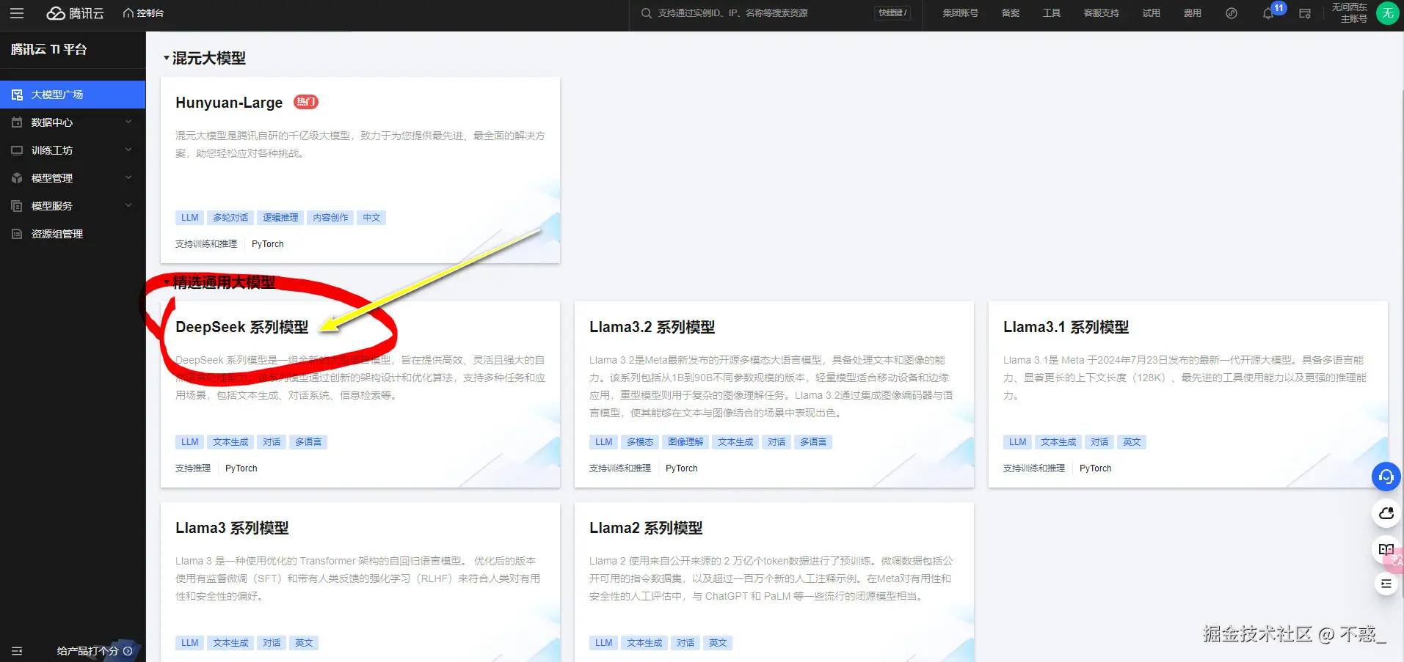Open the help circle icon in top bar

click(x=1231, y=13)
